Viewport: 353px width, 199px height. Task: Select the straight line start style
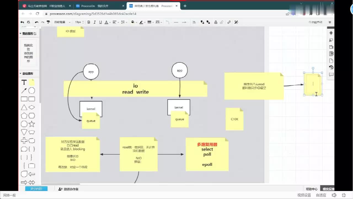pos(176,22)
